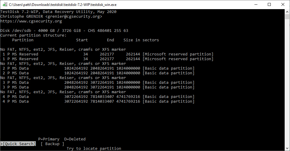Select the Backup option

tap(52, 144)
